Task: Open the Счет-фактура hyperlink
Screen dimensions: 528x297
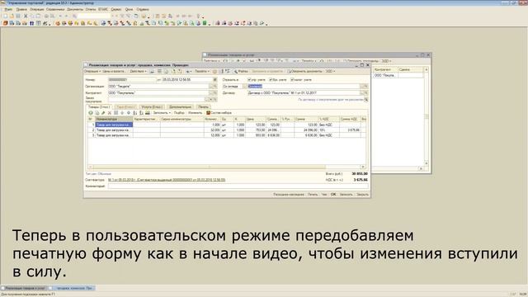Action: click(x=167, y=180)
